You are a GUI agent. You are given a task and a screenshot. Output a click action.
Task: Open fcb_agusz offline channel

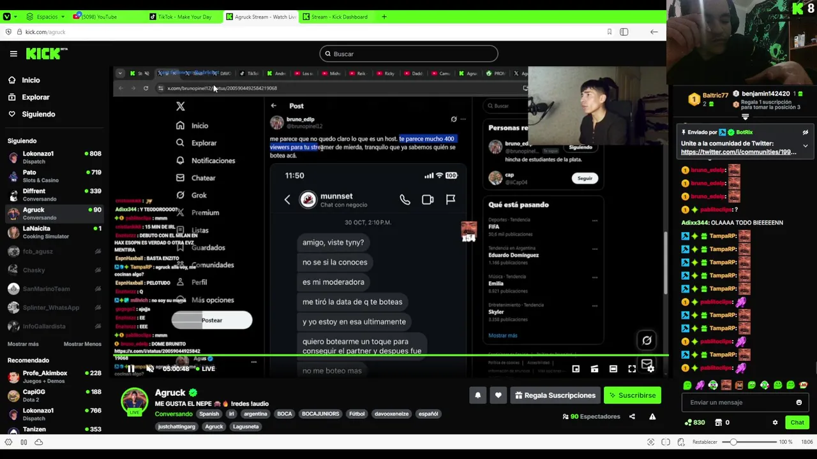[54, 251]
